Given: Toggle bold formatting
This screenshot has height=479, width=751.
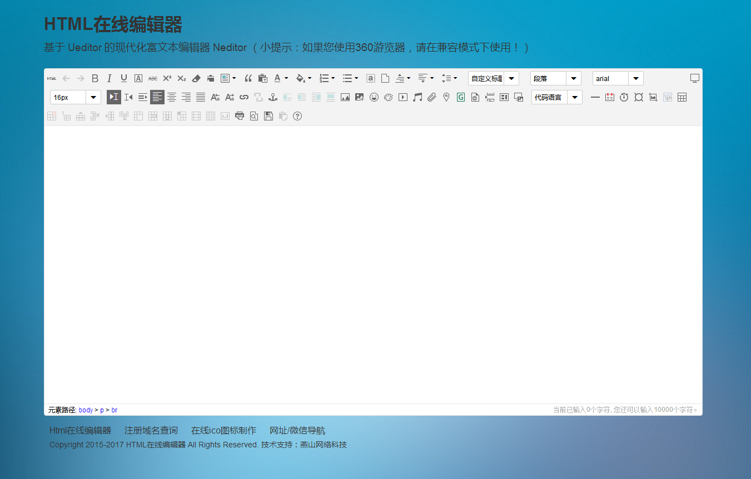Looking at the screenshot, I should [95, 78].
